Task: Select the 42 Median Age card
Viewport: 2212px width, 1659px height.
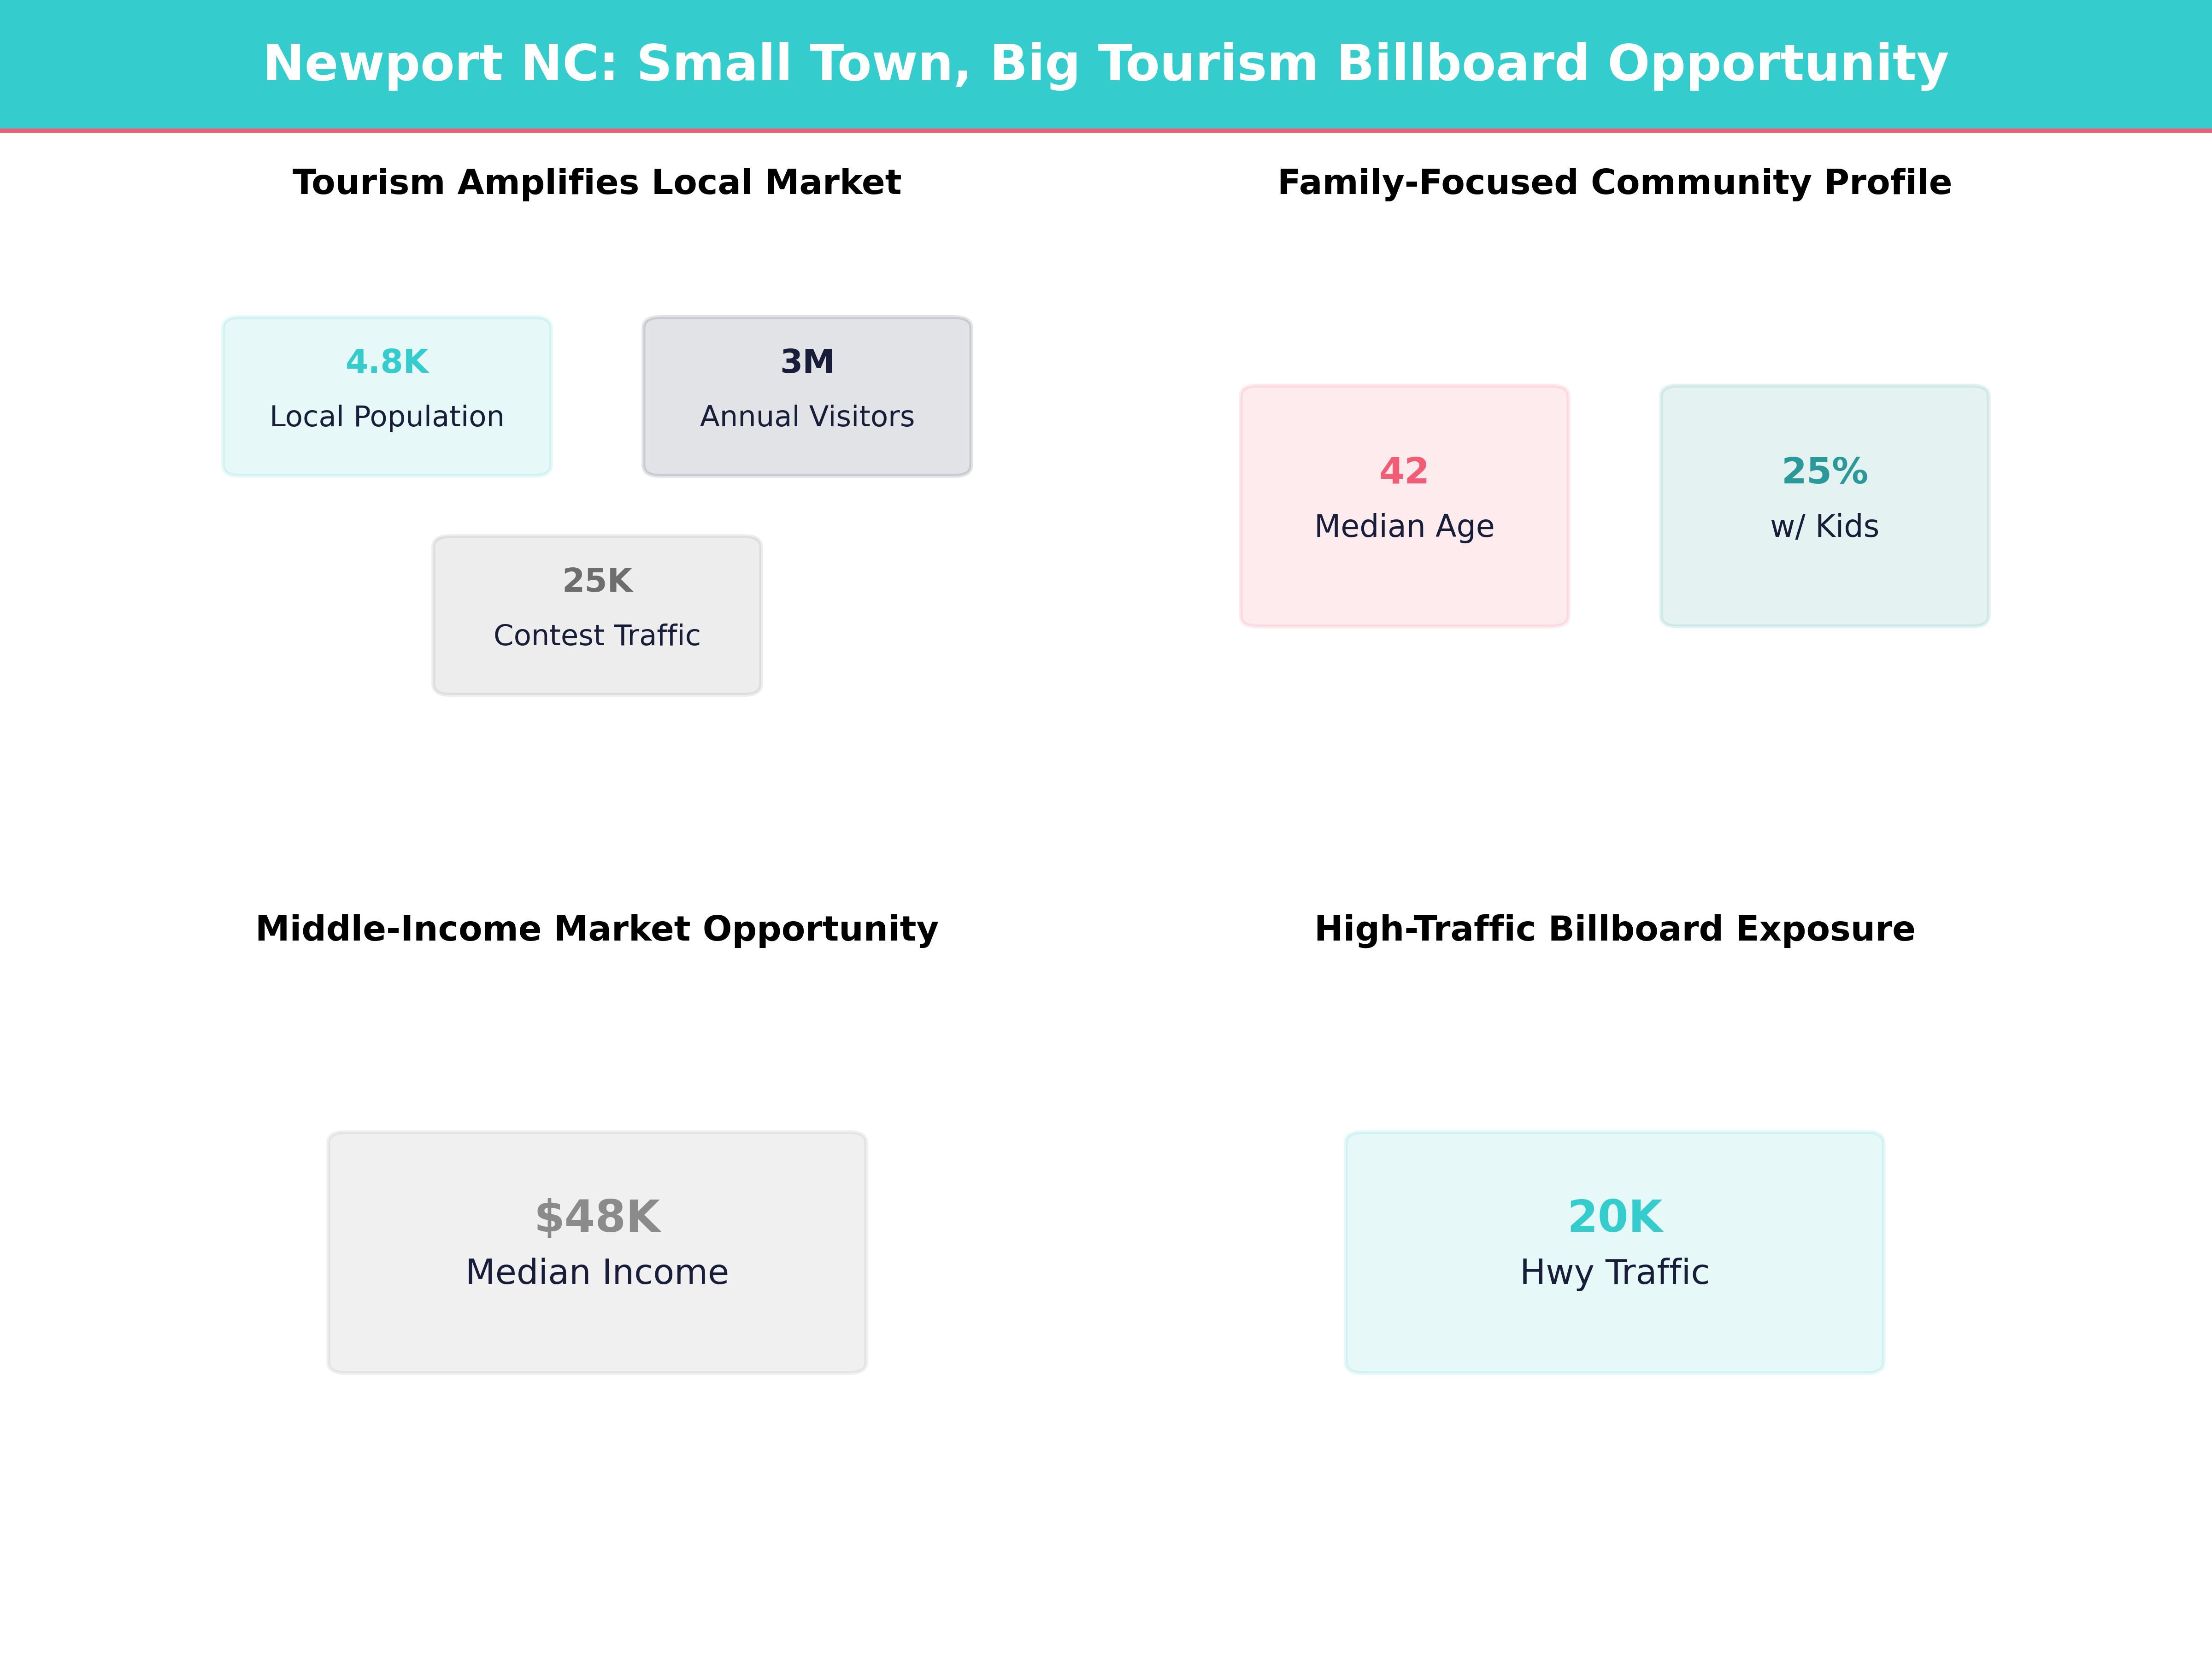Action: [1404, 505]
